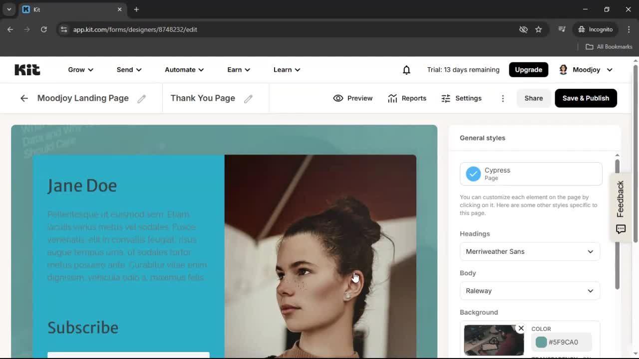The height and width of the screenshot is (359, 639).
Task: Open landing page Settings
Action: click(x=461, y=98)
